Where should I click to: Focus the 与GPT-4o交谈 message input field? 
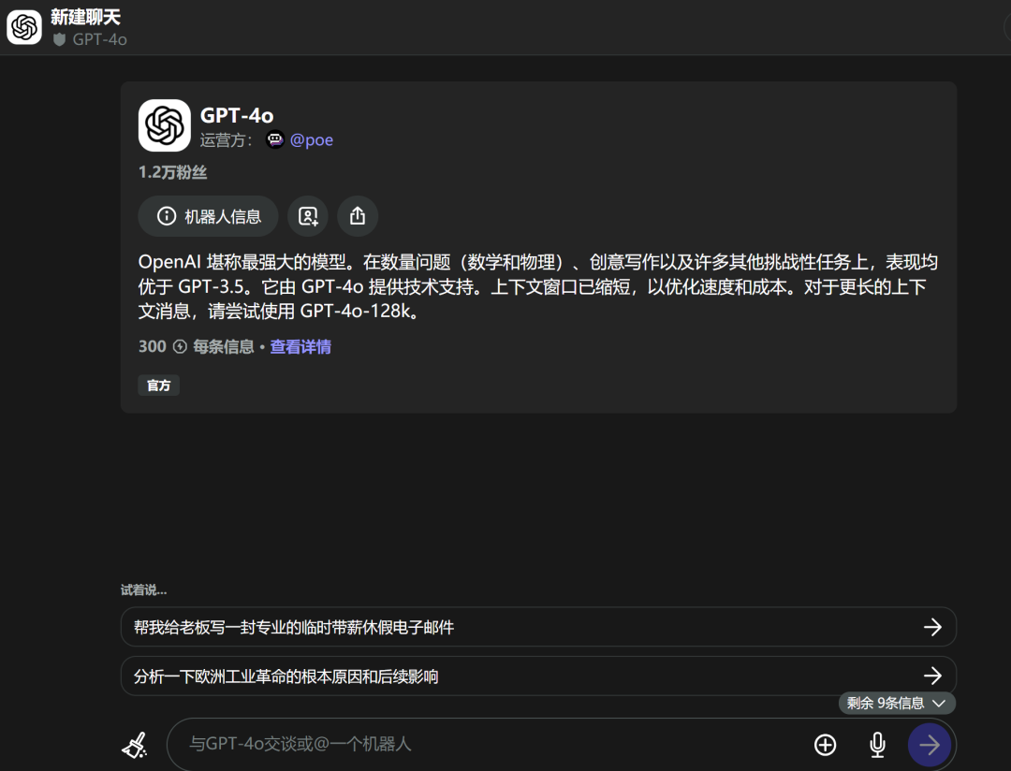[490, 744]
